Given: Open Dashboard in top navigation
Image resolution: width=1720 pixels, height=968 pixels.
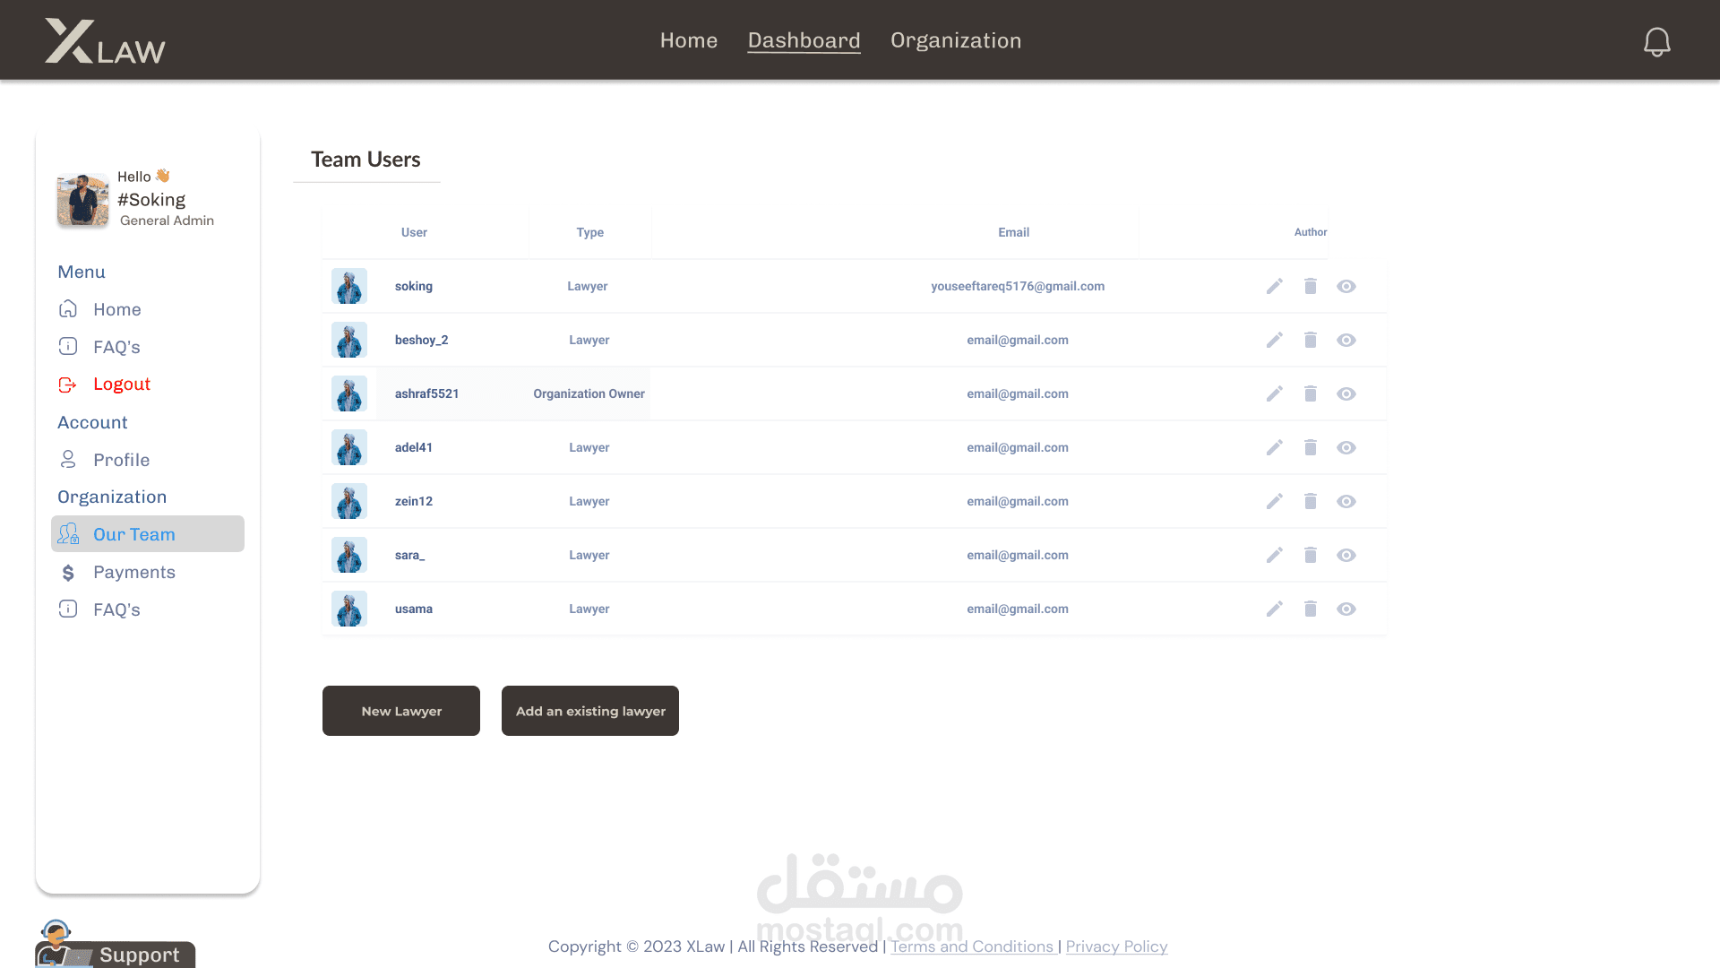Looking at the screenshot, I should (804, 40).
